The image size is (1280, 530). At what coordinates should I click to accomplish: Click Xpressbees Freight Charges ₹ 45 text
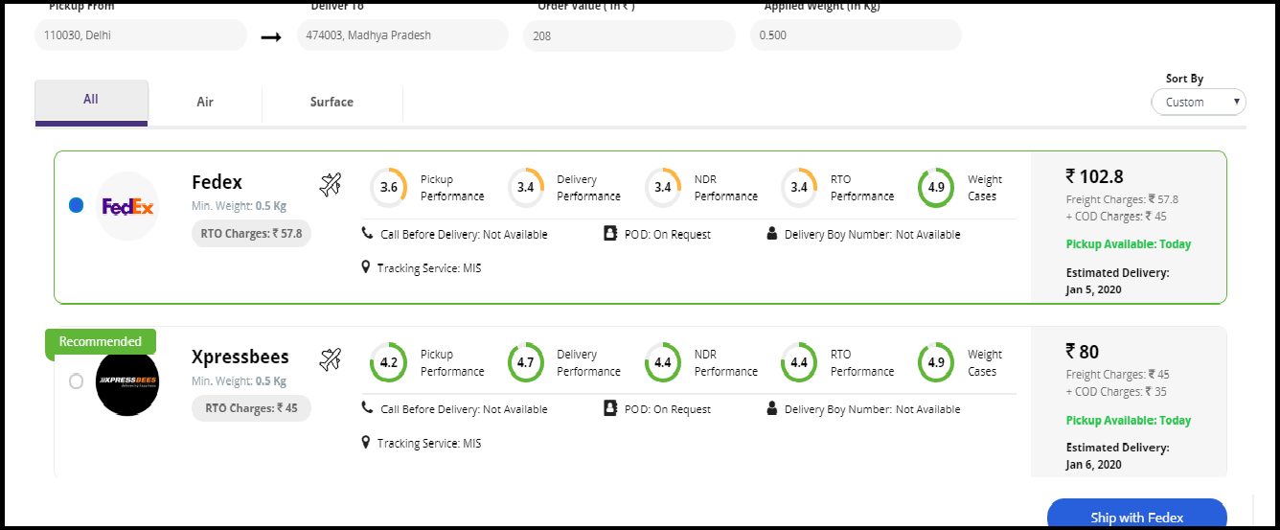(1117, 375)
